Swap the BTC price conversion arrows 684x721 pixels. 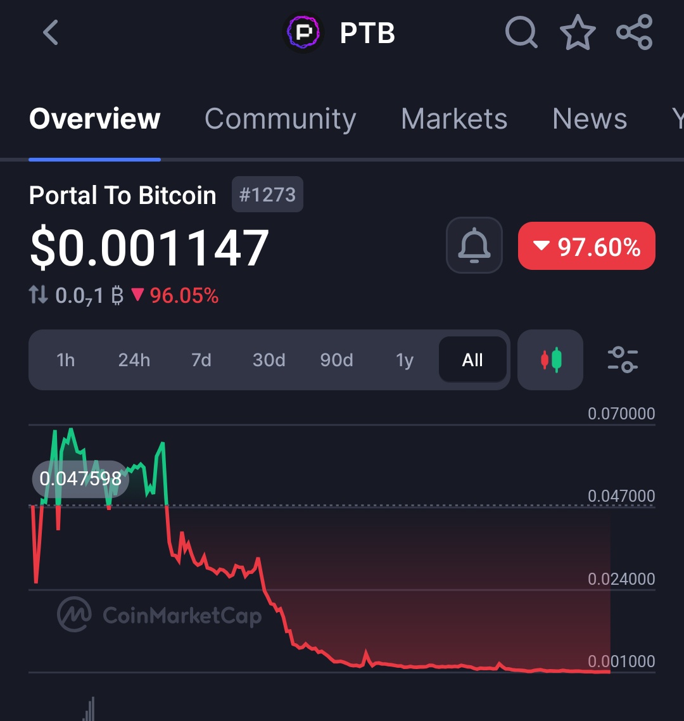pos(38,295)
